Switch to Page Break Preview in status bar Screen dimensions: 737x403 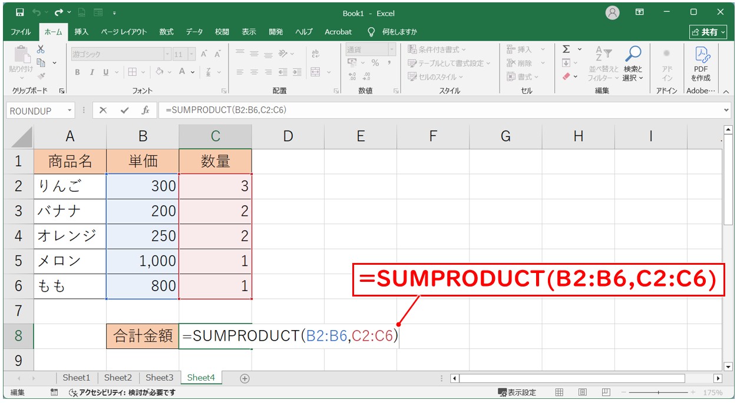[x=606, y=392]
